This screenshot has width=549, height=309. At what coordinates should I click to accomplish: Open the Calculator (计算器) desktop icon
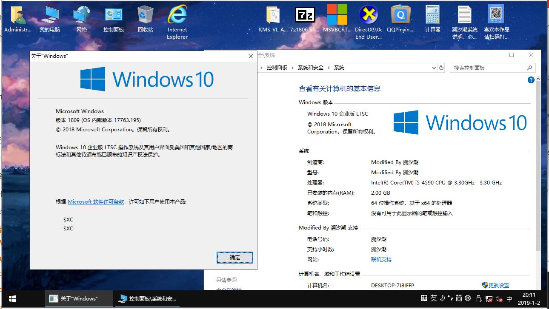point(432,16)
